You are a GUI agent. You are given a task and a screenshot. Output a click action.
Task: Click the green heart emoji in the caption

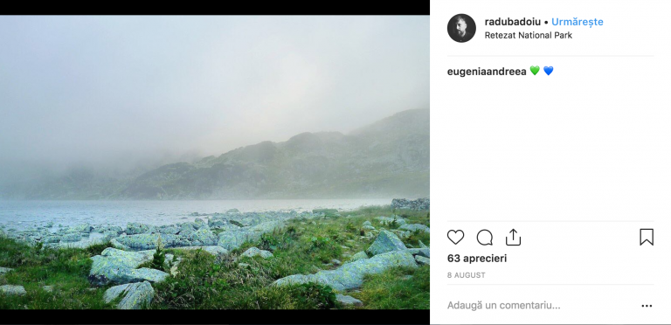point(535,71)
